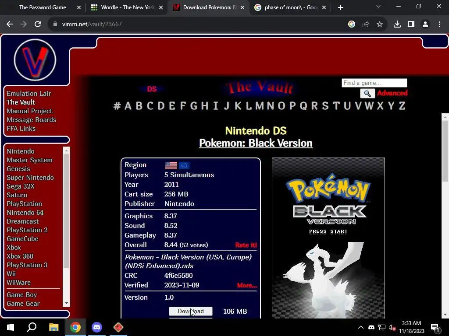Viewport: 449px width, 336px height.
Task: Click the More... link
Action: [247, 285]
